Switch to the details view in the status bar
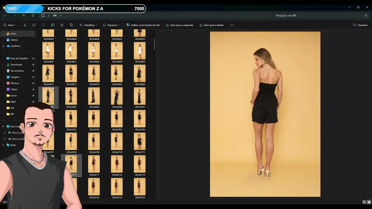Screen dimensions: 372x209 [364, 202]
